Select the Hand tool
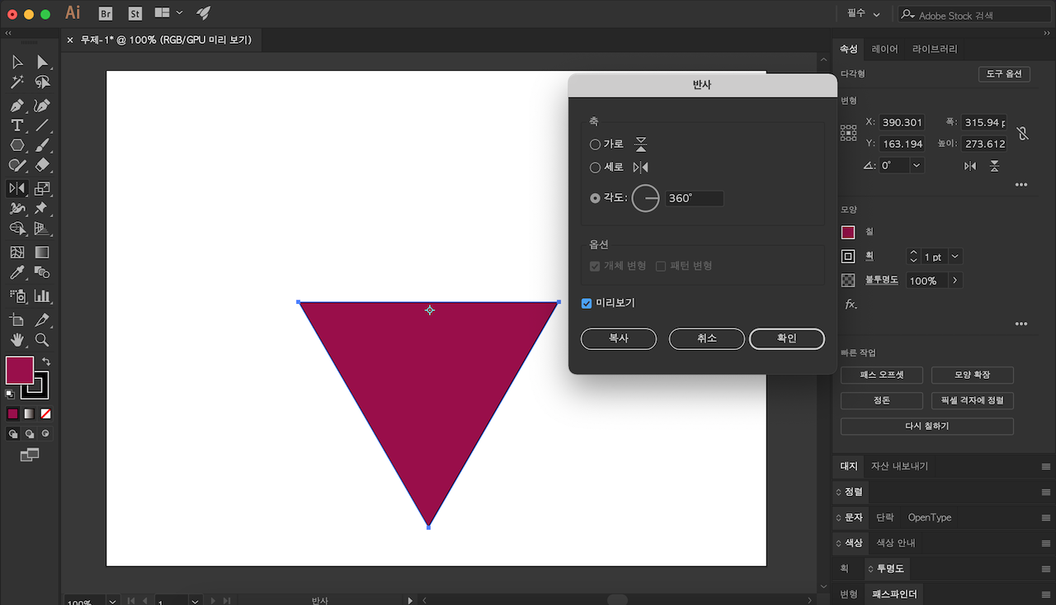 [x=16, y=340]
